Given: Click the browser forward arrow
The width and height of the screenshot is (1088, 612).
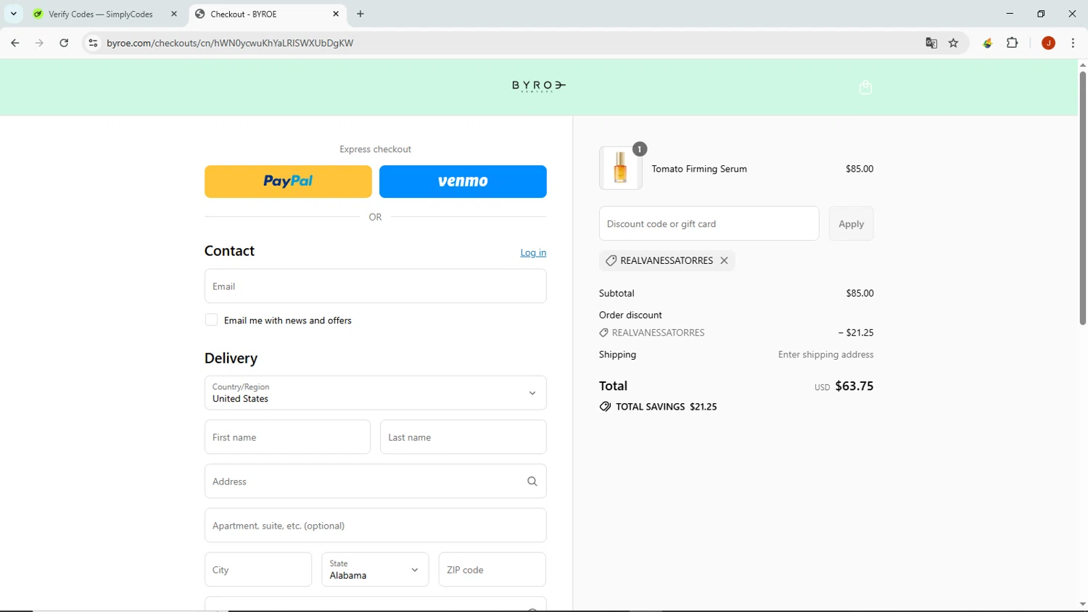Looking at the screenshot, I should click(39, 43).
